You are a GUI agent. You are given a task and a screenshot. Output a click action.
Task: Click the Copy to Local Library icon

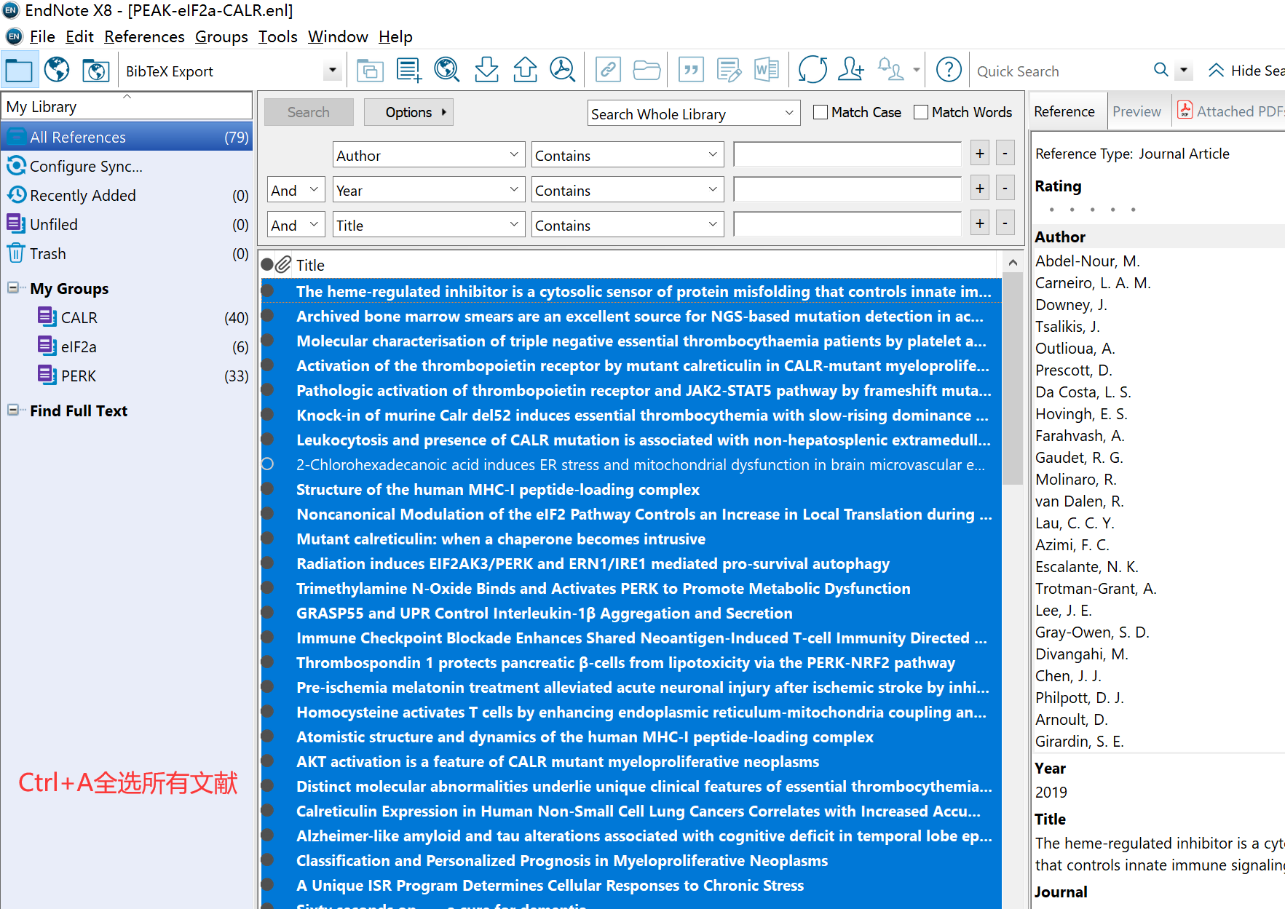pyautogui.click(x=370, y=71)
